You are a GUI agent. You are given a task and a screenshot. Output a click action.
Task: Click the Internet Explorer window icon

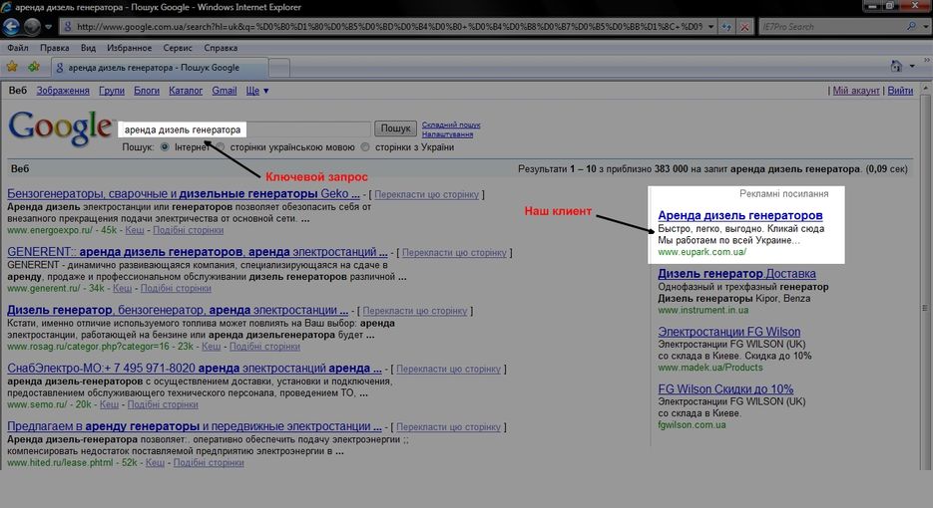(x=6, y=7)
